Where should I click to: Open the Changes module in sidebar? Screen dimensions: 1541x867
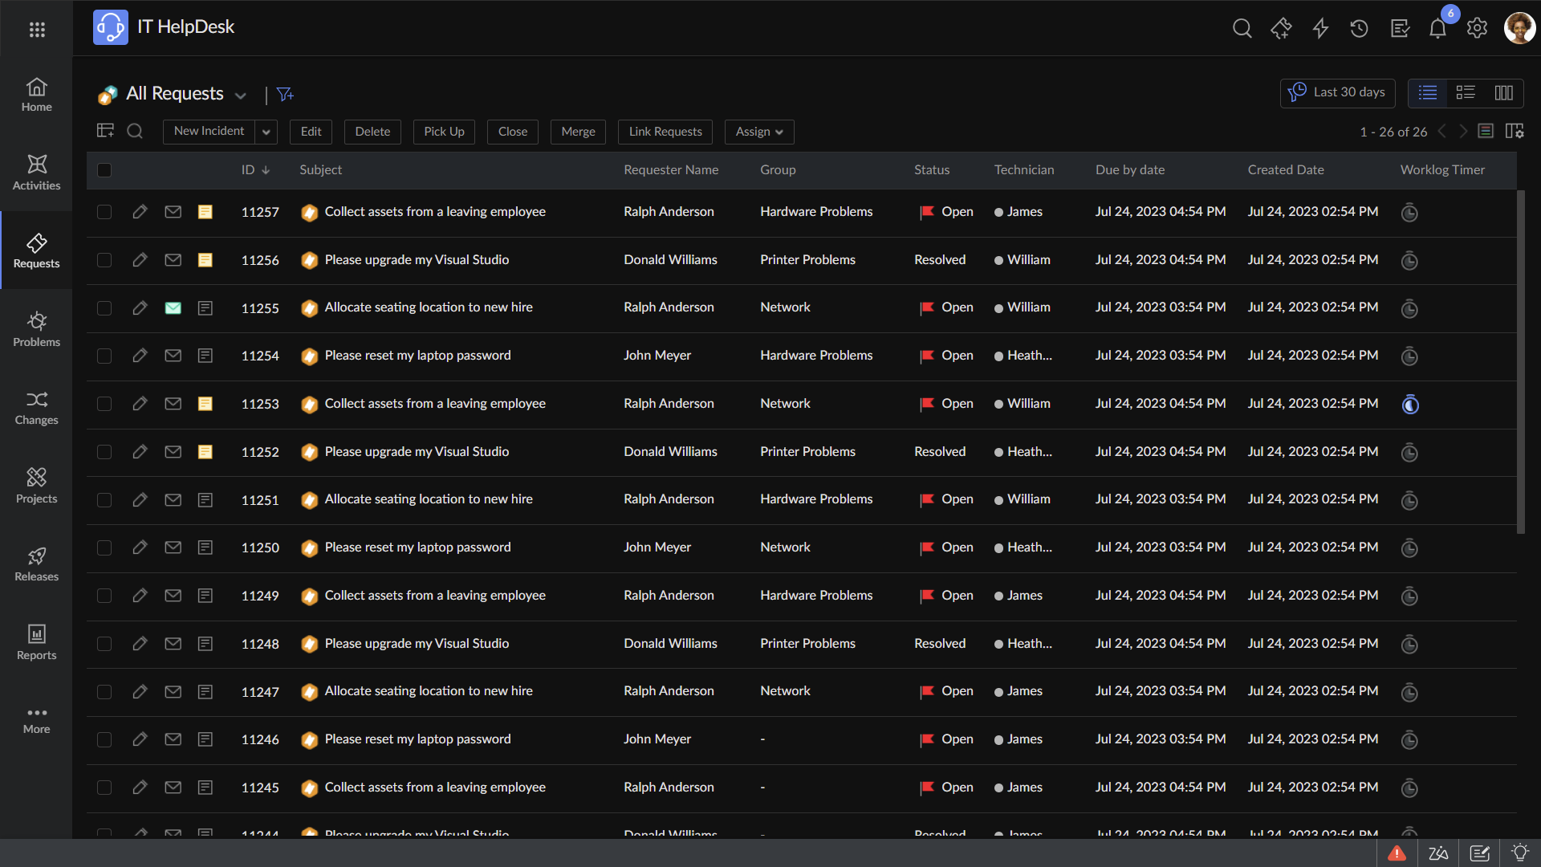36,408
